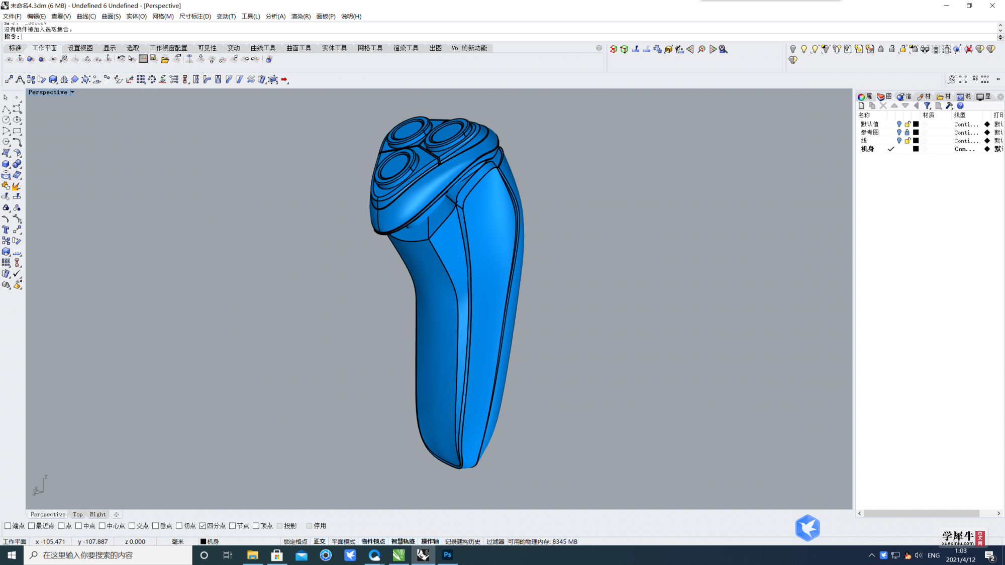The height and width of the screenshot is (565, 1005).
Task: Expand the toolbar overflow chevron
Action: point(998,79)
